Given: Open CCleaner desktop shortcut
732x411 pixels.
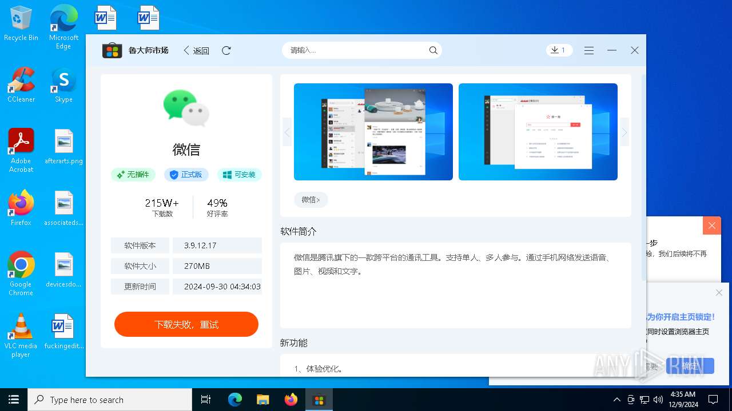Looking at the screenshot, I should (x=21, y=84).
